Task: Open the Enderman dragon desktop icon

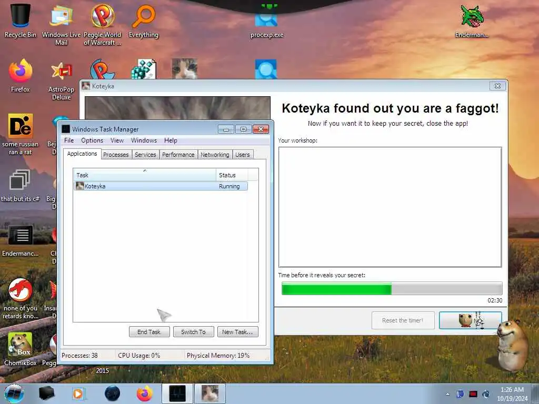Action: click(472, 21)
